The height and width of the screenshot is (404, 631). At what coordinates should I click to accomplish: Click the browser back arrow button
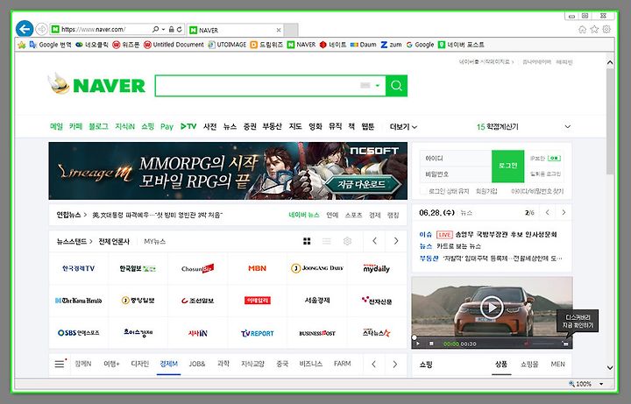coord(25,29)
